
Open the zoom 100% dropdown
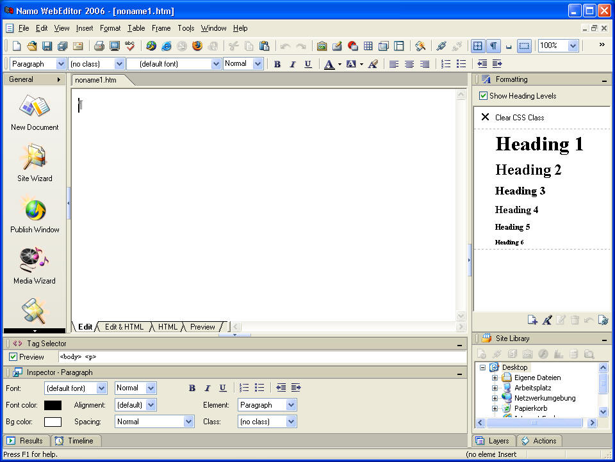pos(573,46)
